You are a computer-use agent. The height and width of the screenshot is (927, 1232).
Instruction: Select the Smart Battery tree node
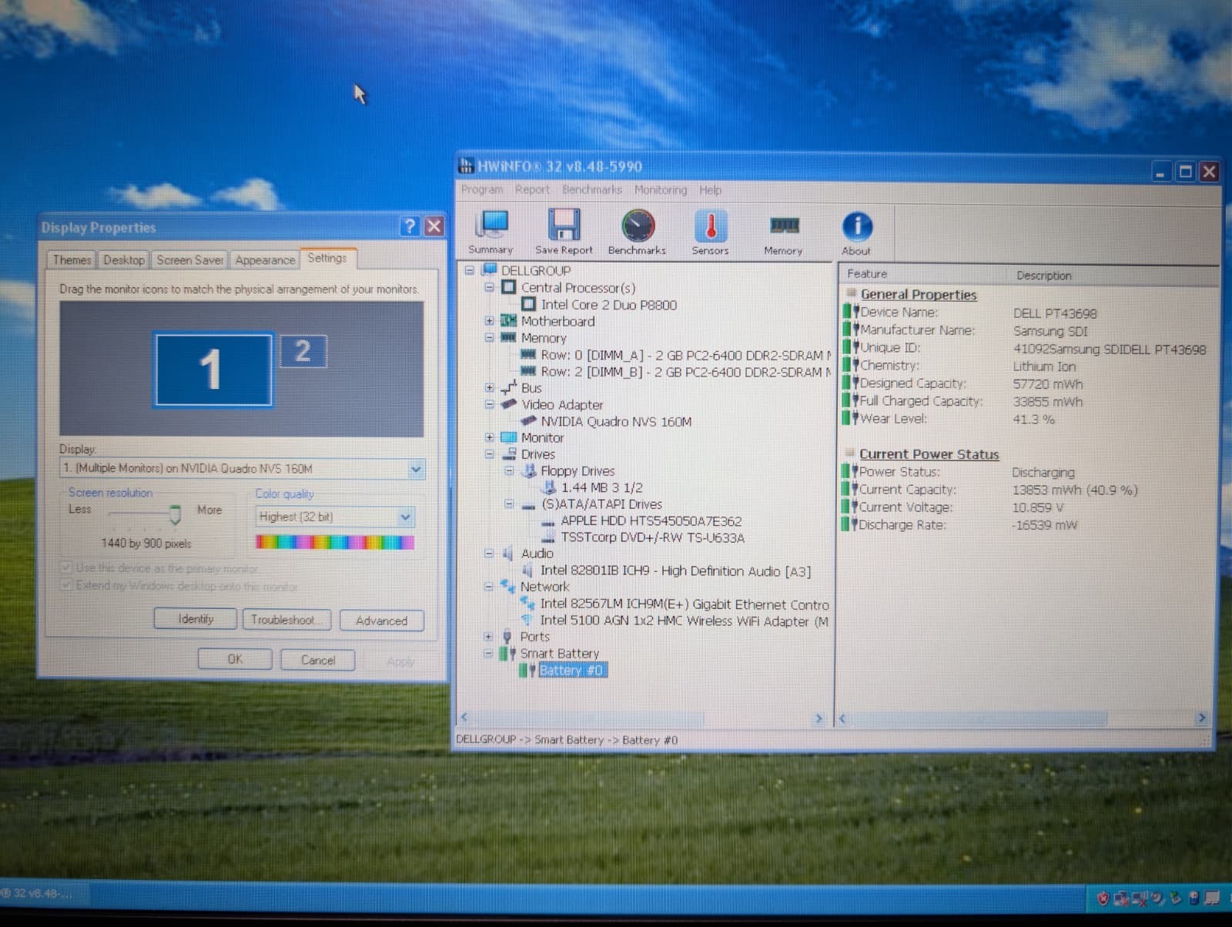tap(559, 653)
